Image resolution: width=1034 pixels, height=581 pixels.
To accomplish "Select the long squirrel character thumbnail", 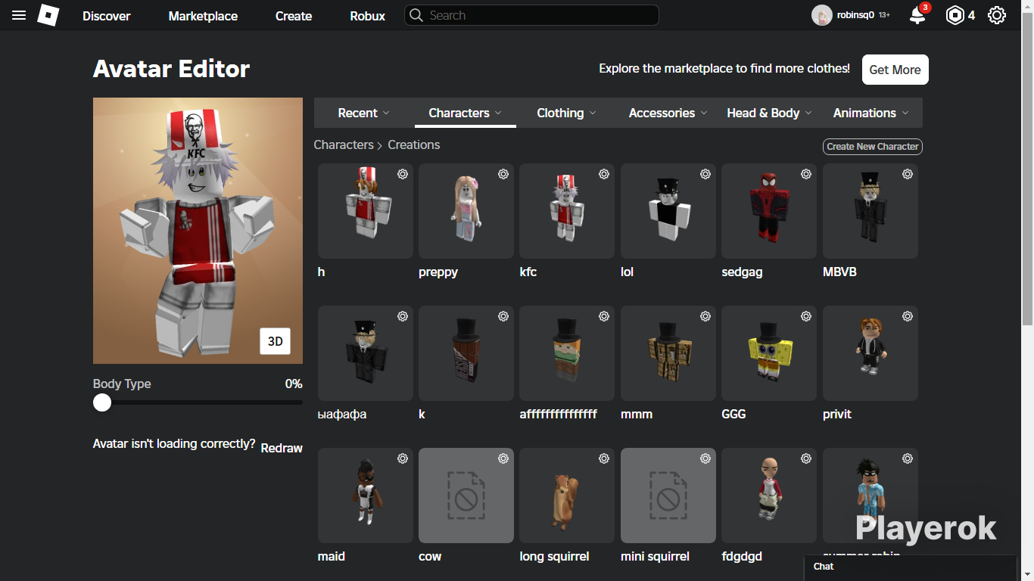I will 567,496.
